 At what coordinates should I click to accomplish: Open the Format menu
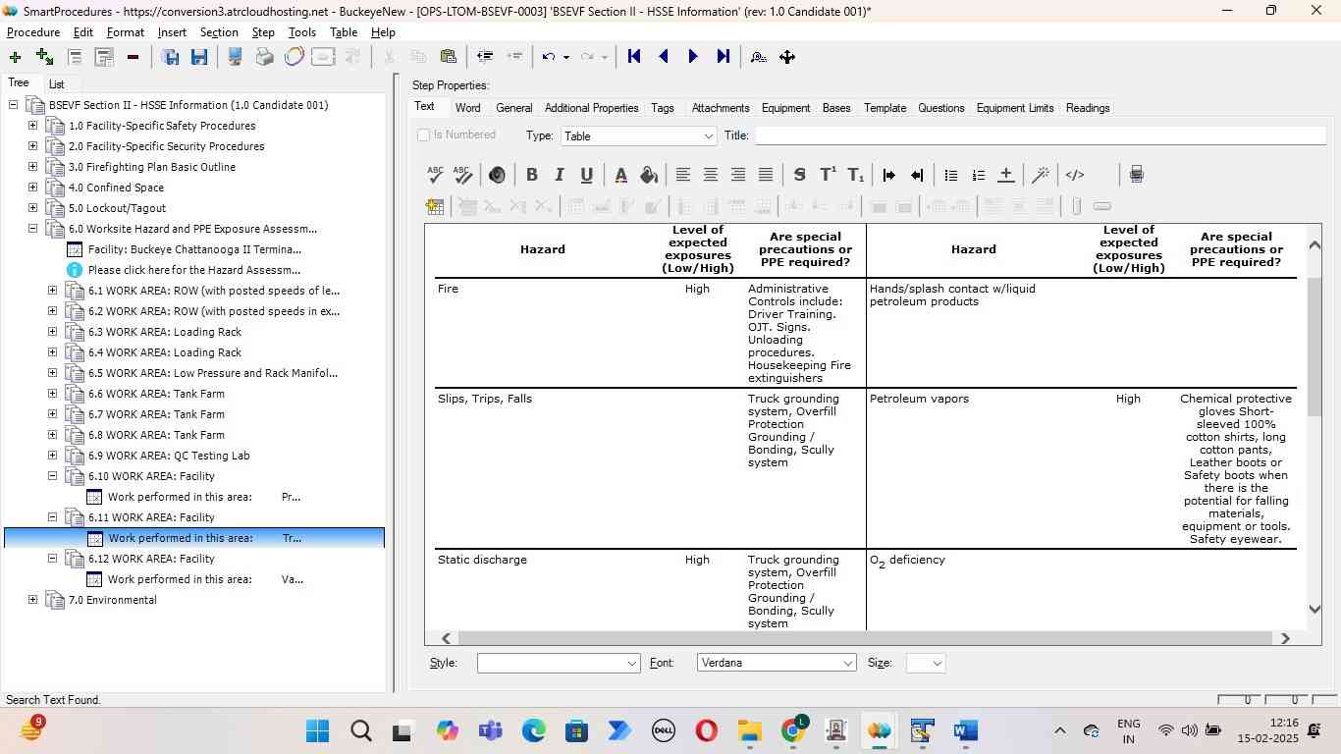click(126, 32)
